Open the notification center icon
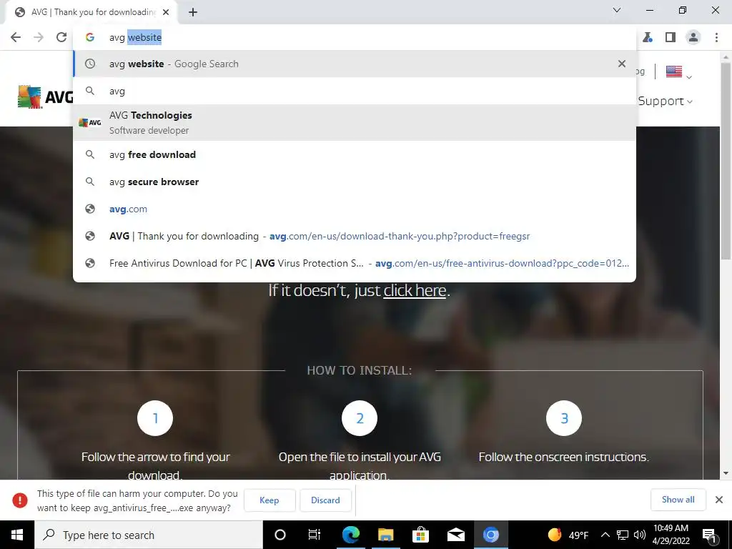Image resolution: width=732 pixels, height=549 pixels. point(709,535)
